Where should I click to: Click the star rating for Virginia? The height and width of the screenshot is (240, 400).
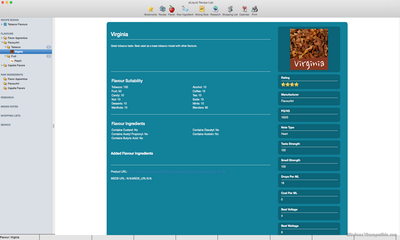290,84
